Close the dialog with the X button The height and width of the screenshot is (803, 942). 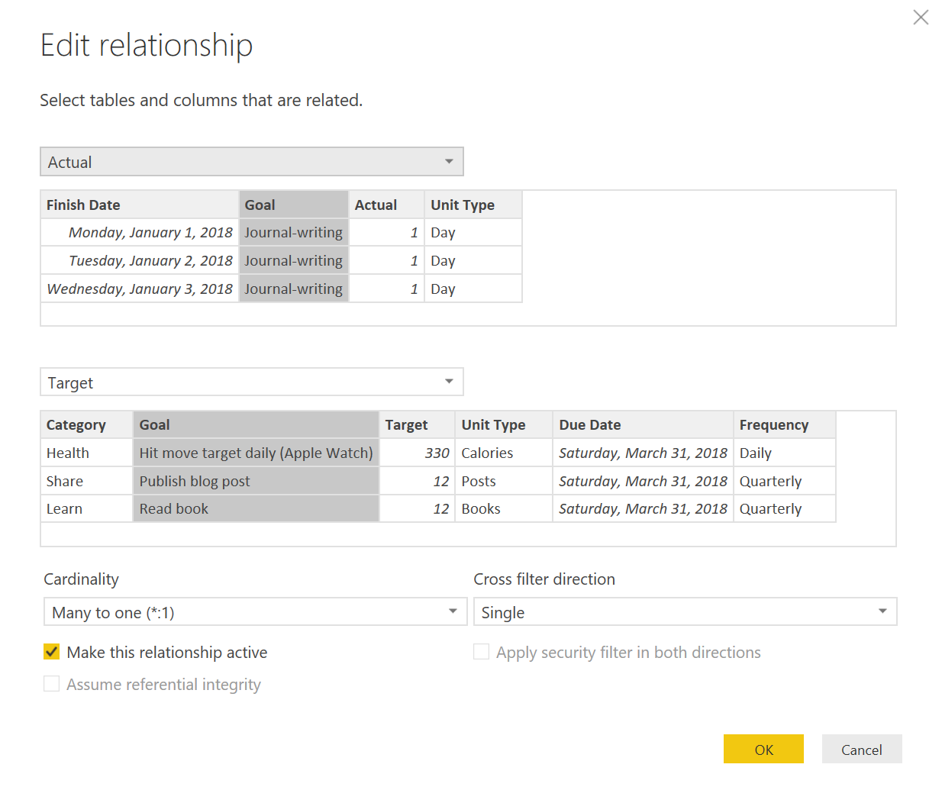point(921,17)
